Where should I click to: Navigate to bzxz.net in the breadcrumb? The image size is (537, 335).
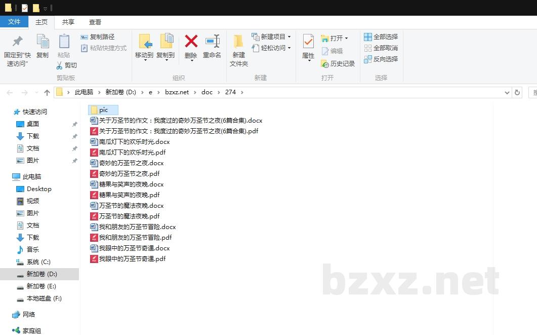(178, 92)
